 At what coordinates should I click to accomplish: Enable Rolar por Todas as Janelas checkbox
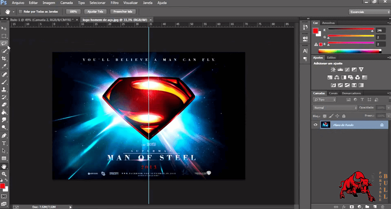[20, 12]
